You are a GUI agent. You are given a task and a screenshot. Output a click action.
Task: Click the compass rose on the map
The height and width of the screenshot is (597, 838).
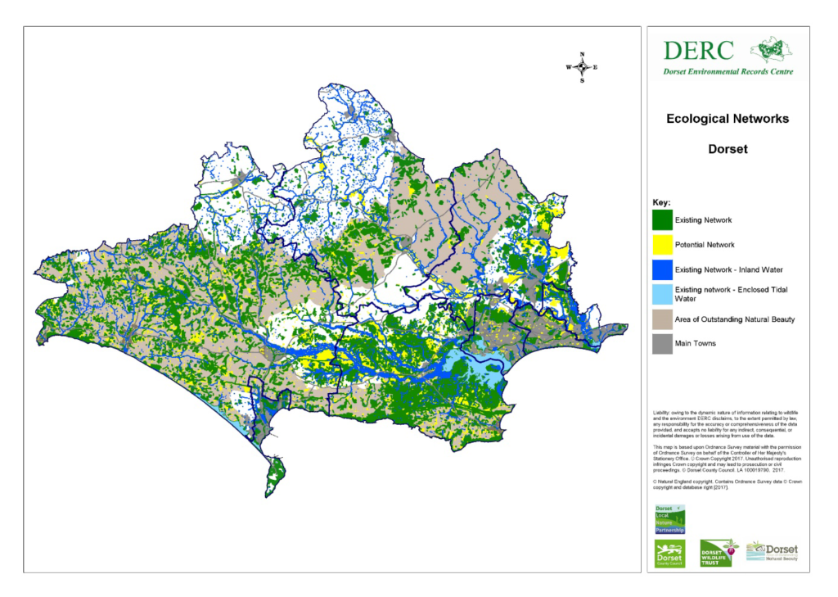coord(581,68)
